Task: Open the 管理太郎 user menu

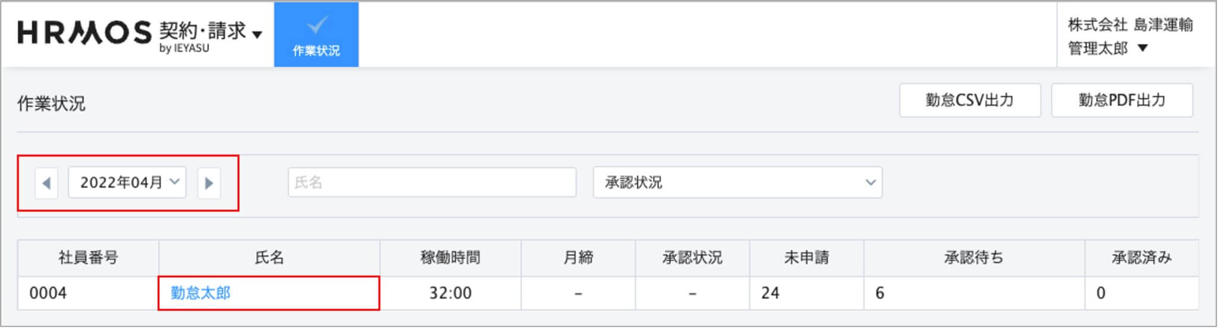Action: (x=1107, y=48)
